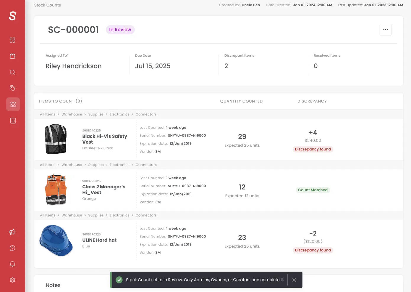
Task: Select the active stock counts sidebar icon
Action: coord(13,104)
